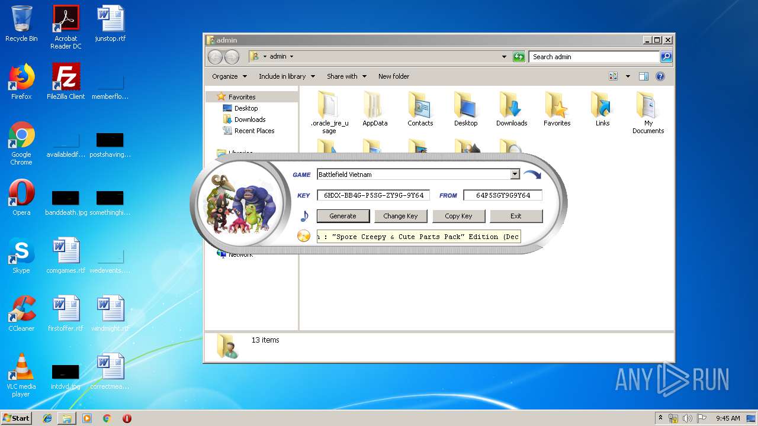Open Opera desktop shortcut
The width and height of the screenshot is (758, 426).
click(x=21, y=198)
